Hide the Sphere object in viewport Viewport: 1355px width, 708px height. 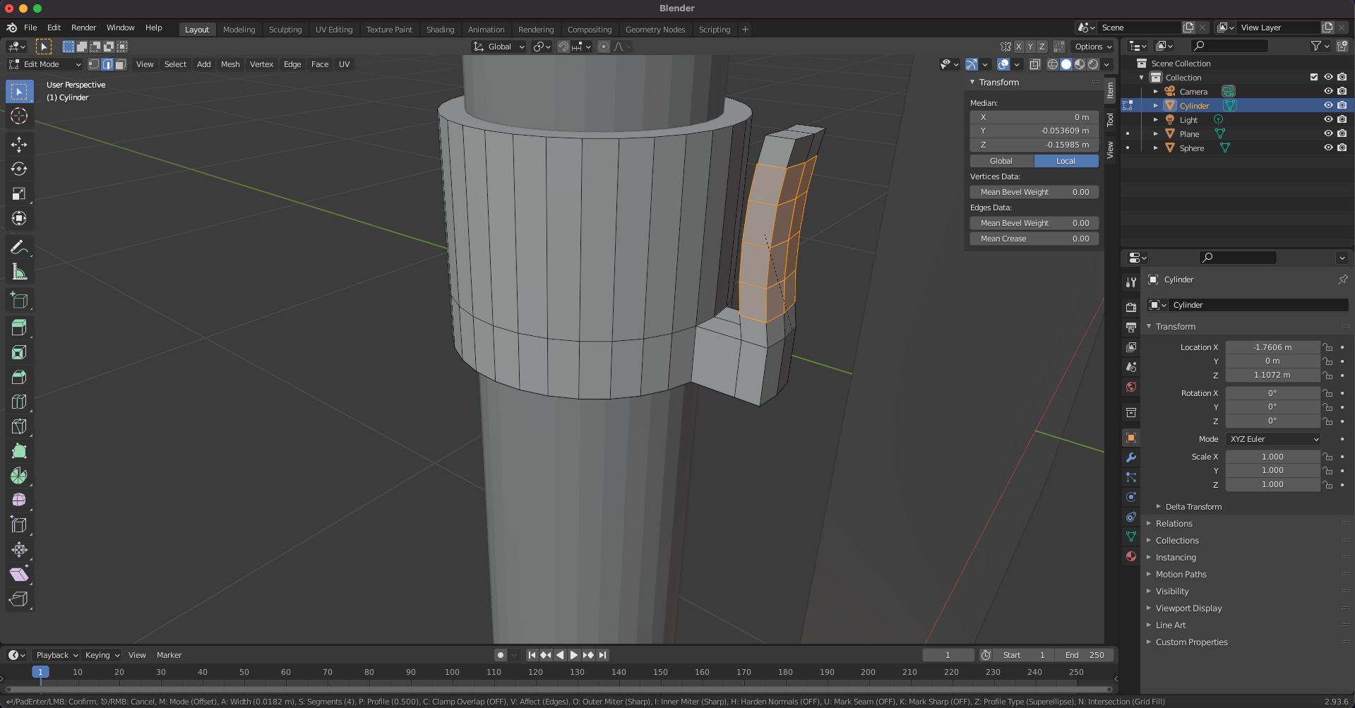[x=1327, y=148]
